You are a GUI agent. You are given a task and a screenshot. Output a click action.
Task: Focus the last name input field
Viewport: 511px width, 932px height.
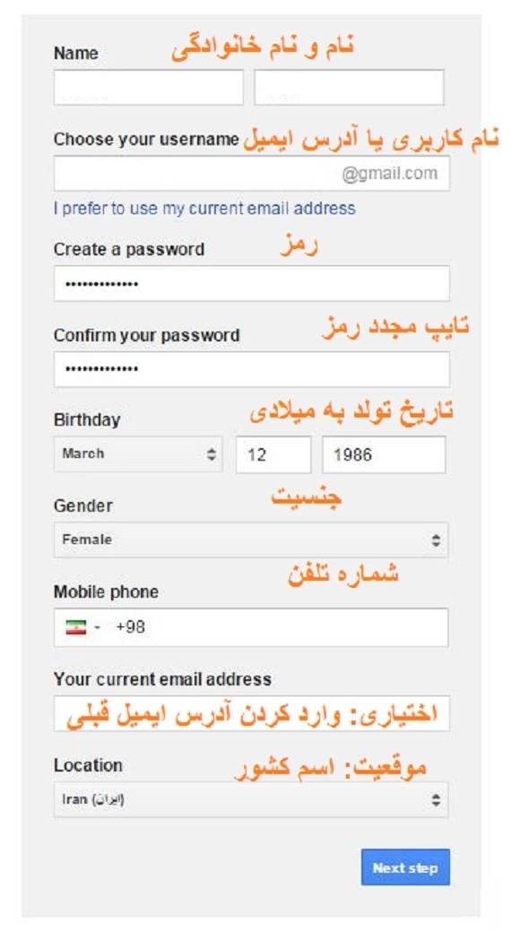click(350, 88)
